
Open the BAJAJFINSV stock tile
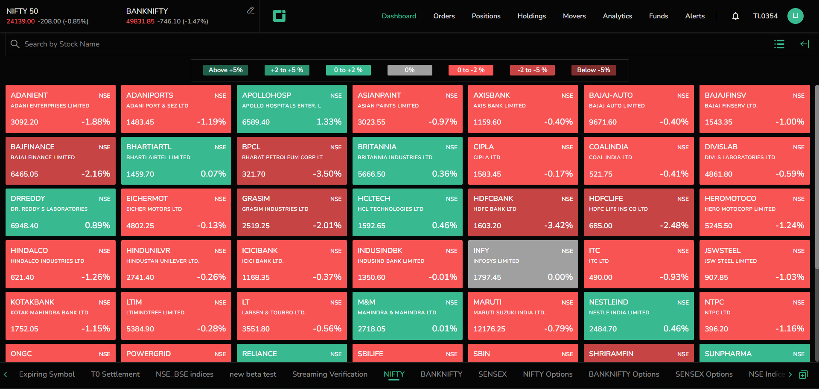coord(755,109)
